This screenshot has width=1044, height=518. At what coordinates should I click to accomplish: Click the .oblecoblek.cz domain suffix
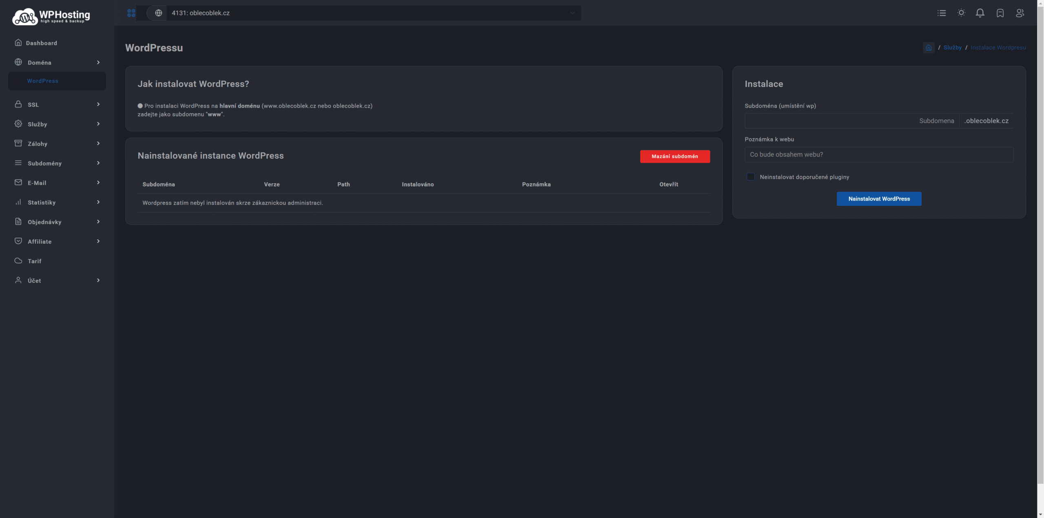click(986, 121)
